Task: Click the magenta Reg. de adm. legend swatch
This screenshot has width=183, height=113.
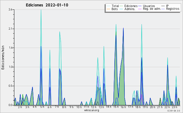Action: (140, 9)
